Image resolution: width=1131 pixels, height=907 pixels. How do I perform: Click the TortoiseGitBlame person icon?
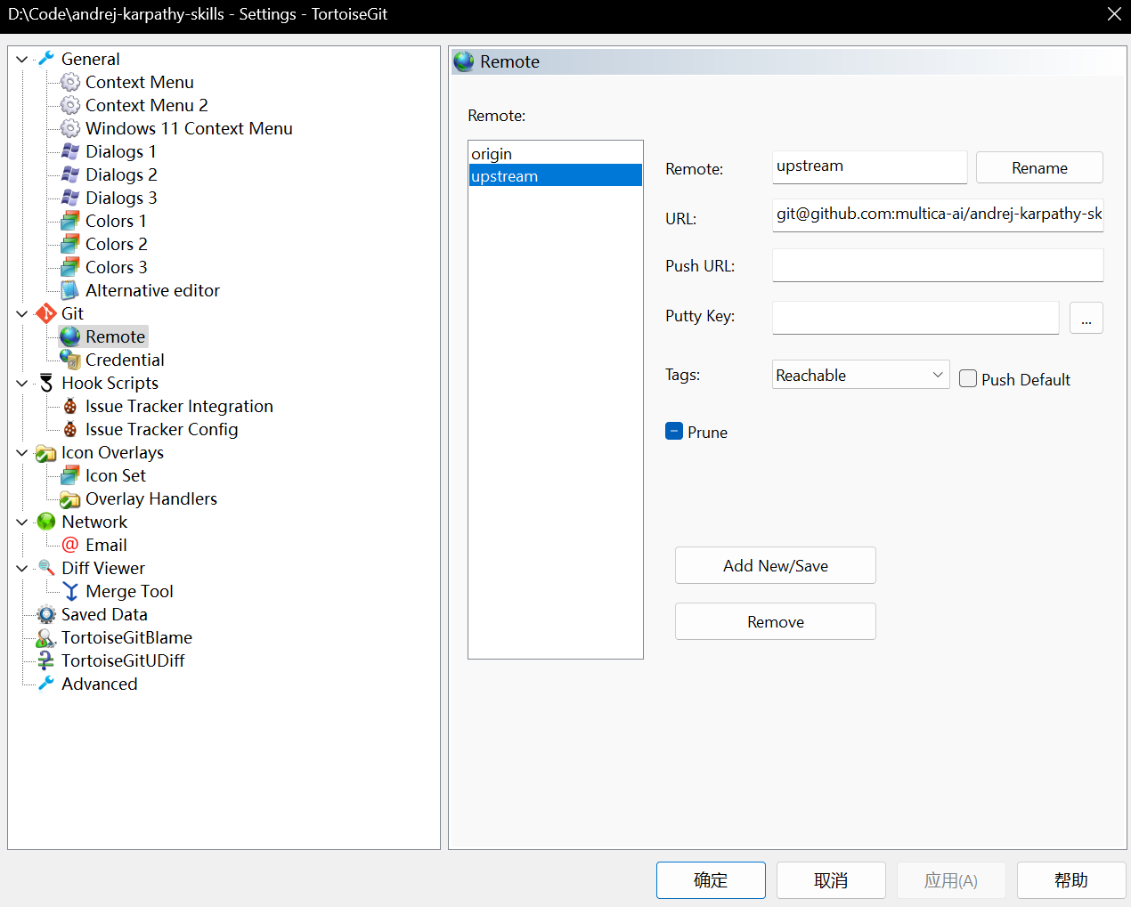pos(46,637)
